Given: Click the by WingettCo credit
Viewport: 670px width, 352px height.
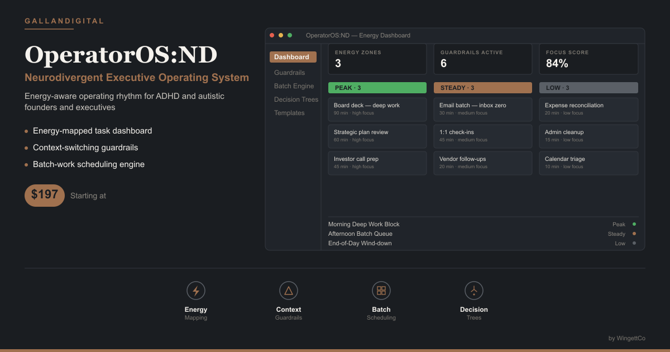Looking at the screenshot, I should click(627, 338).
